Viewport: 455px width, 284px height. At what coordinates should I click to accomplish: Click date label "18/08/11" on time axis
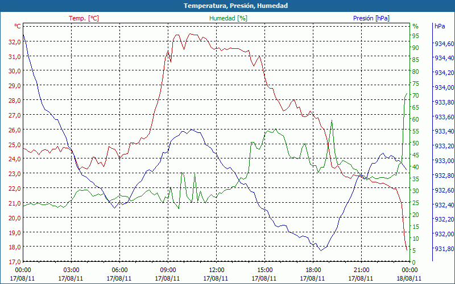coord(409,278)
